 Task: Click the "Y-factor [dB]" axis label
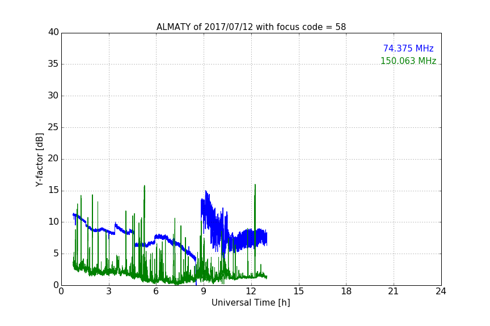pyautogui.click(x=39, y=160)
